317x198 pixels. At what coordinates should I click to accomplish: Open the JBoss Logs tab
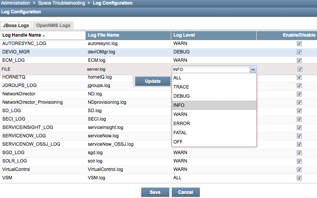pos(16,26)
